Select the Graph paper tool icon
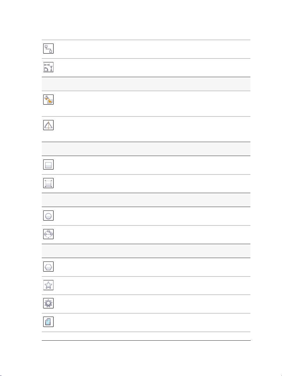Screen dimensions: 282x376 pyautogui.click(x=48, y=322)
